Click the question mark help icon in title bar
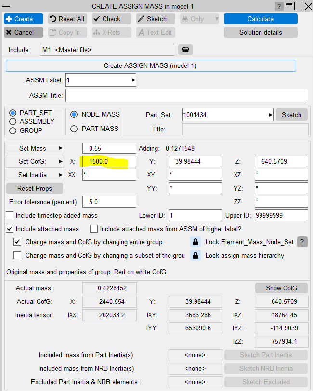The height and width of the screenshot is (391, 313). (279, 6)
